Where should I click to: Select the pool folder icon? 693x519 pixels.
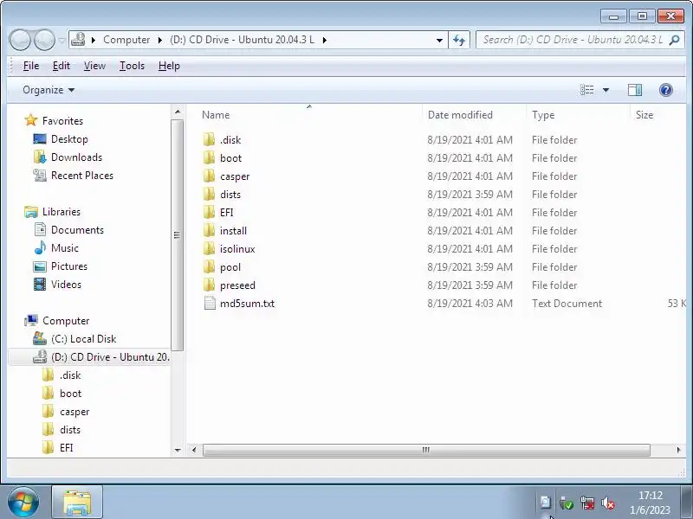(x=210, y=266)
